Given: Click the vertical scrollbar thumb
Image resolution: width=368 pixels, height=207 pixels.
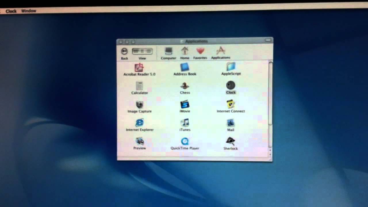Looking at the screenshot, I should (270, 93).
